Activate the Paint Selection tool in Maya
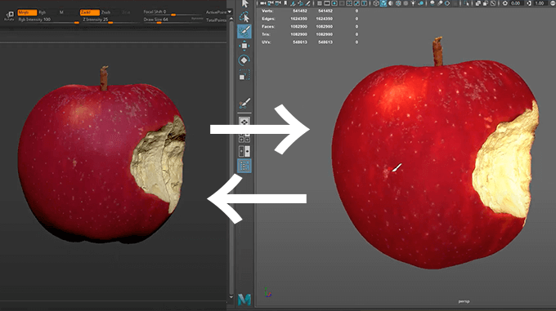Screen dimensions: 556x311 click(244, 32)
